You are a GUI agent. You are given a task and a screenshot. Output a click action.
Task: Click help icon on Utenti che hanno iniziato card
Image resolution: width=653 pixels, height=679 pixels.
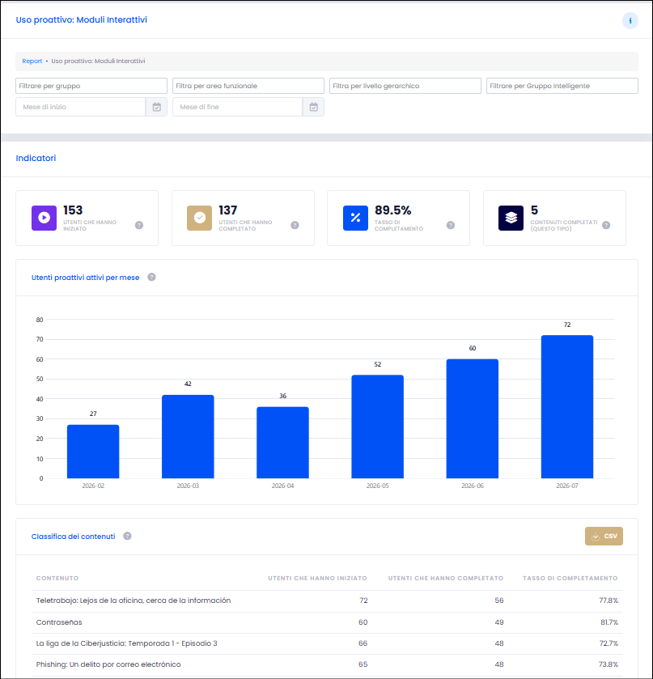click(x=139, y=225)
